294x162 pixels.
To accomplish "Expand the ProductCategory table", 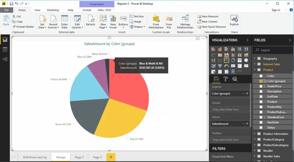I will tap(255, 139).
